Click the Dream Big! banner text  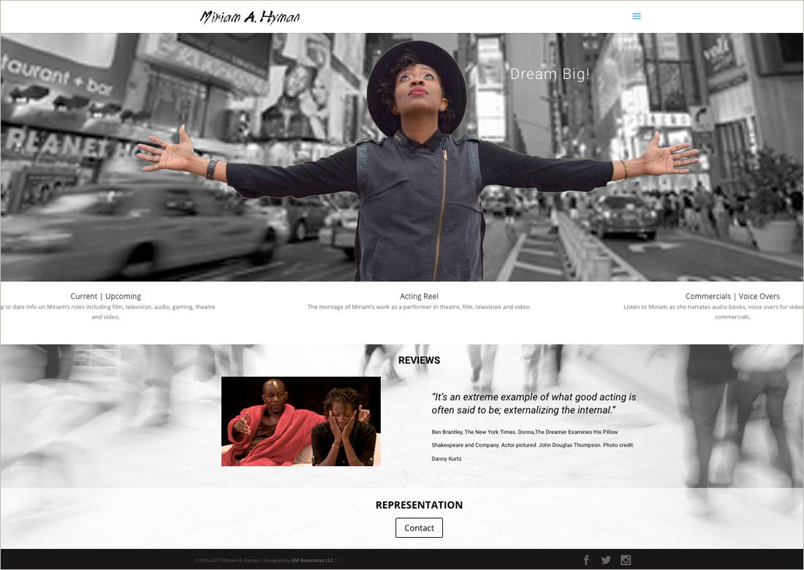click(550, 75)
